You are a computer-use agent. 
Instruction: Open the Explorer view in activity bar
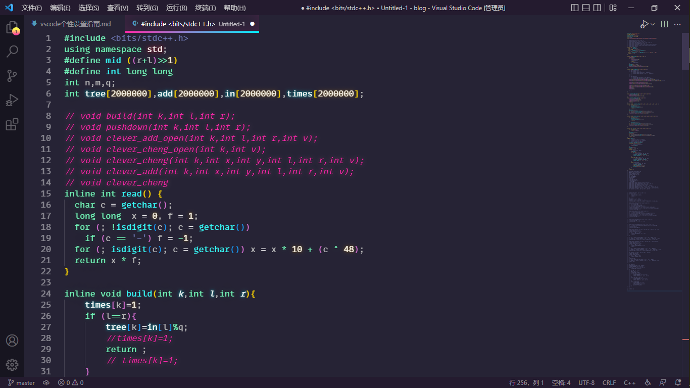12,28
